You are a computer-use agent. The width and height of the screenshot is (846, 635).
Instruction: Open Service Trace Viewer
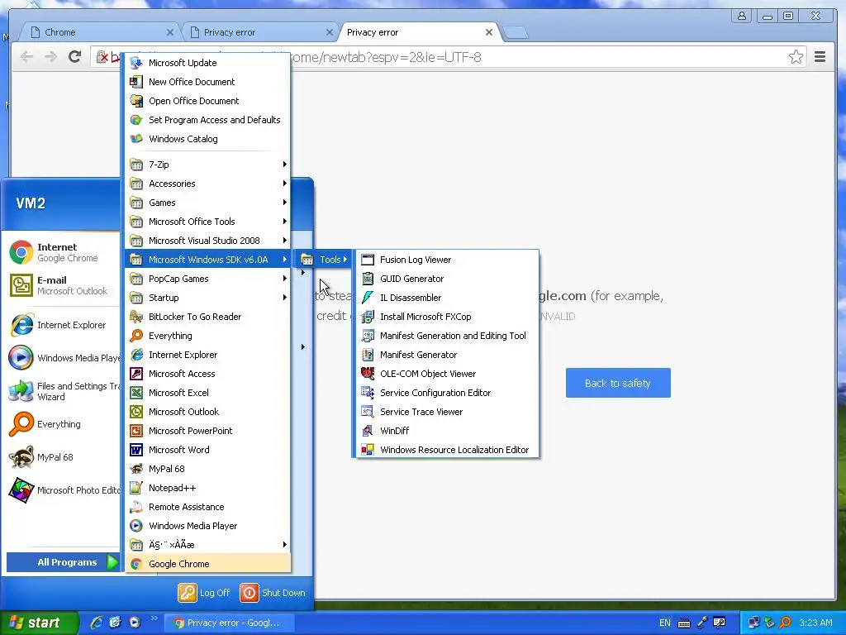point(447,412)
